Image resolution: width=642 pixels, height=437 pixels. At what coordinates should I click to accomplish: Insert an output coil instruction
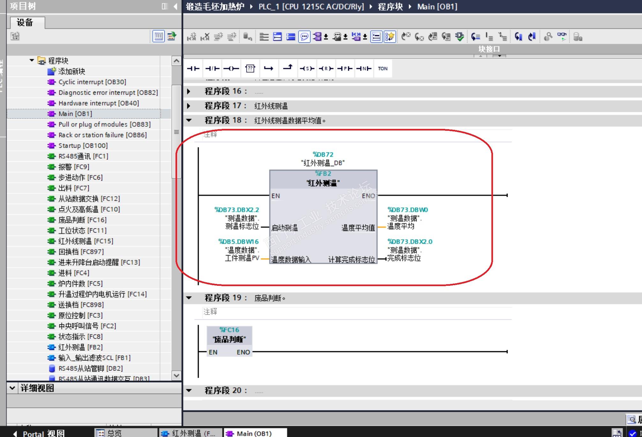231,69
